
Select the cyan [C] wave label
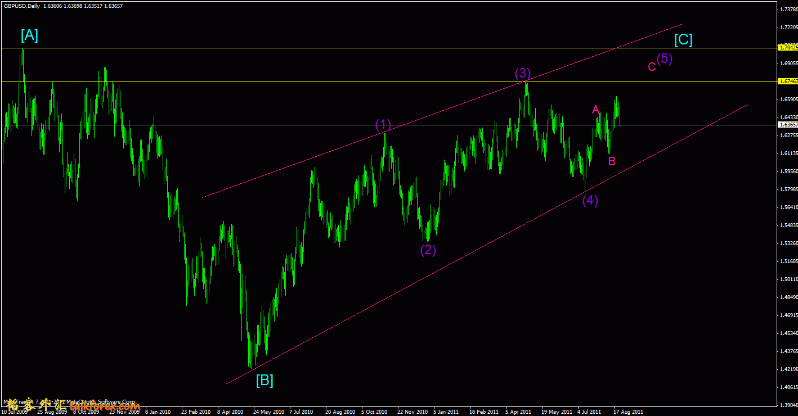pos(684,40)
